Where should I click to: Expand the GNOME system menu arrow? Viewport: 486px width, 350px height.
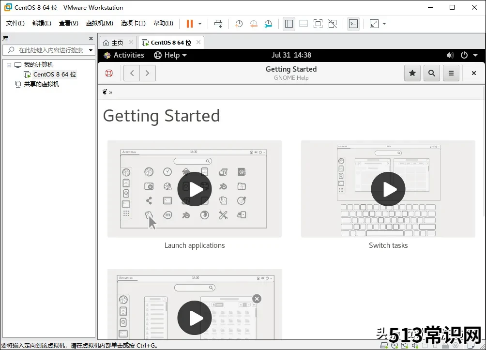475,55
